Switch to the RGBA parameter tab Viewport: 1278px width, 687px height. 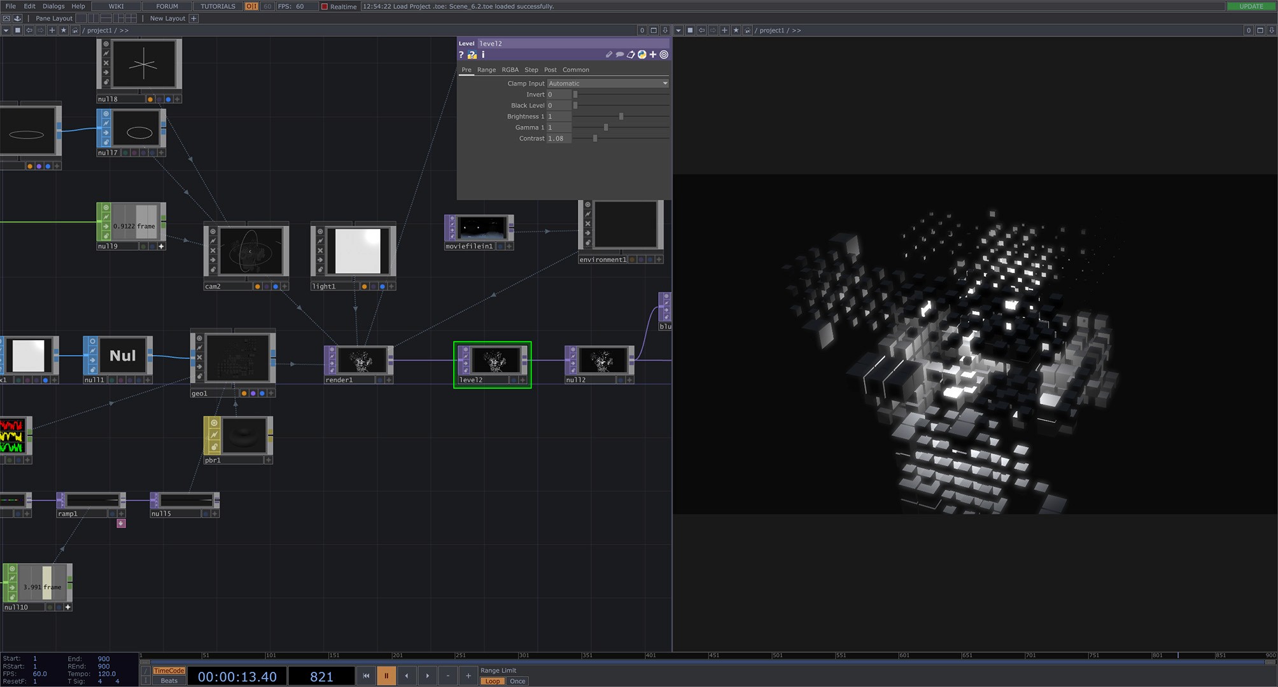[510, 70]
